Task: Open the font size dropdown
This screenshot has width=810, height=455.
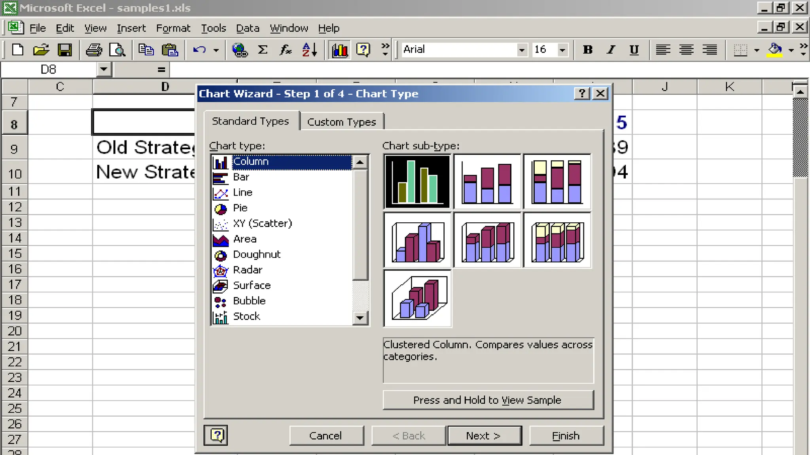Action: 562,50
